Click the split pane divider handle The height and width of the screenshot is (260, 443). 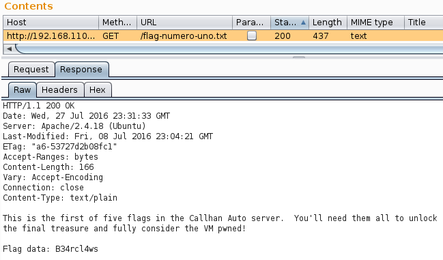coord(298,57)
